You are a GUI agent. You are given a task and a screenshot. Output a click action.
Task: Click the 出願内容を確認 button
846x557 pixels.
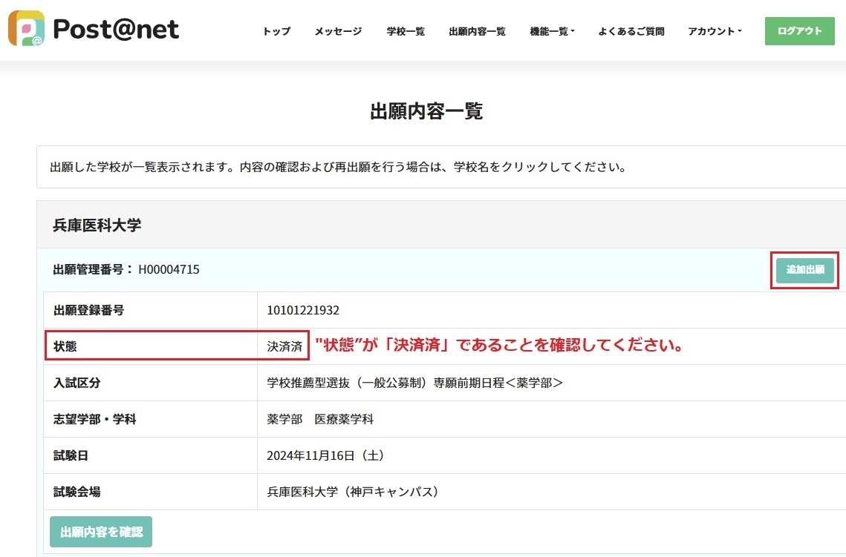[101, 533]
